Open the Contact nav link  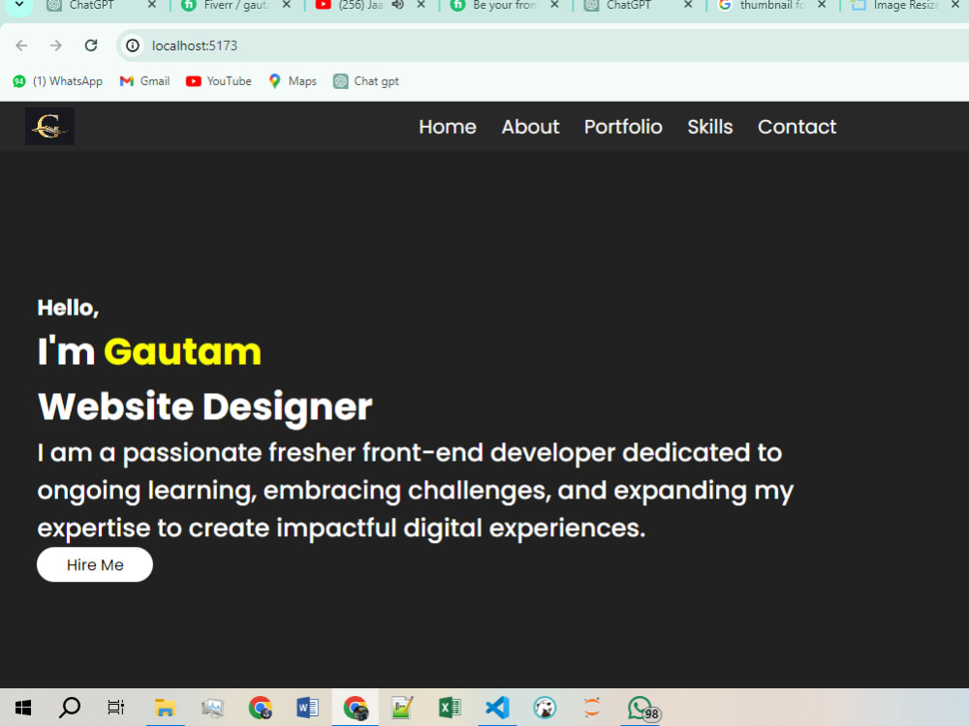pos(797,127)
